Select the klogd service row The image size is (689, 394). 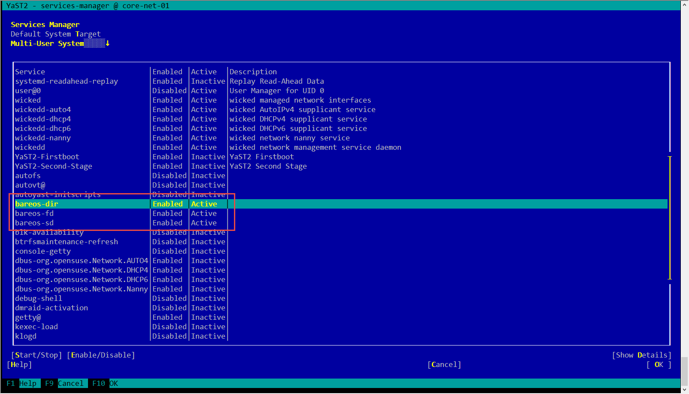(341, 336)
